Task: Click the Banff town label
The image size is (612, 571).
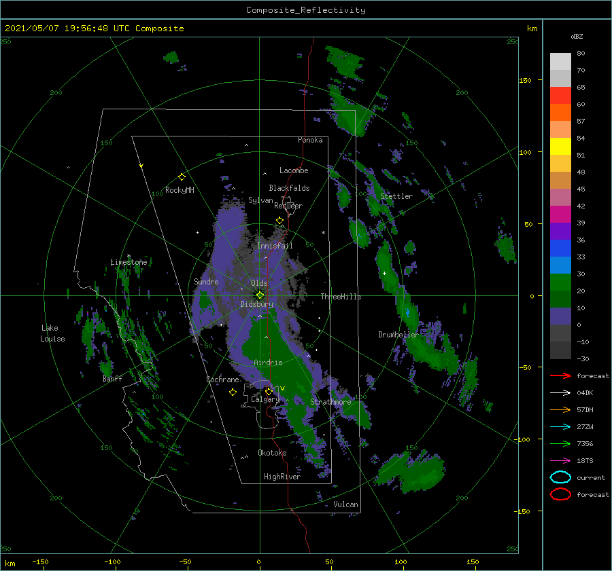Action: coord(112,378)
